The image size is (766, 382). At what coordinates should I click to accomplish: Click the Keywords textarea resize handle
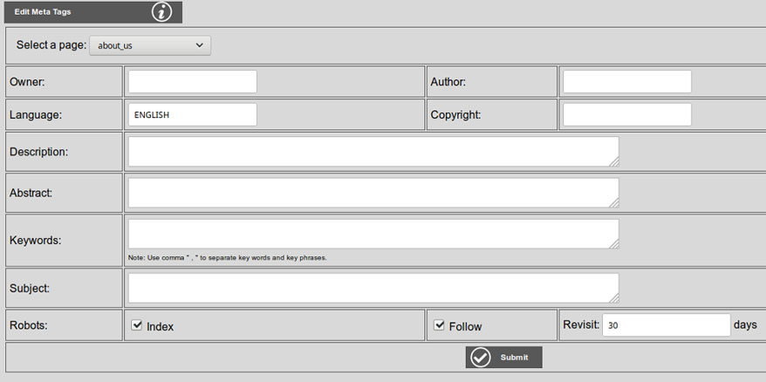[x=614, y=244]
